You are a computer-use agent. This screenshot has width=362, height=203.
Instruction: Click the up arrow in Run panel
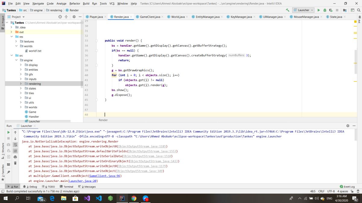(15, 132)
